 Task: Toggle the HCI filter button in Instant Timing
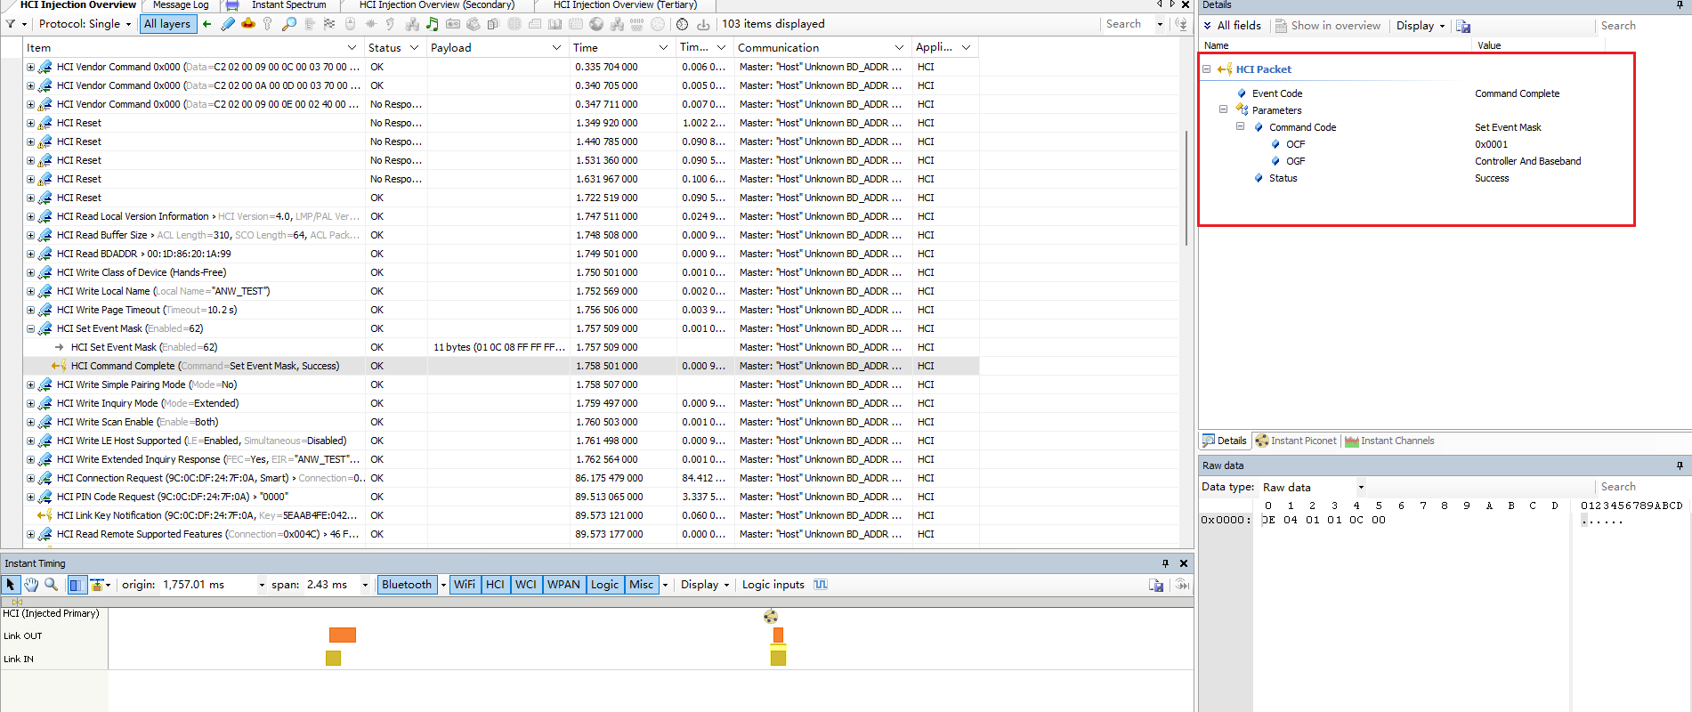point(496,585)
